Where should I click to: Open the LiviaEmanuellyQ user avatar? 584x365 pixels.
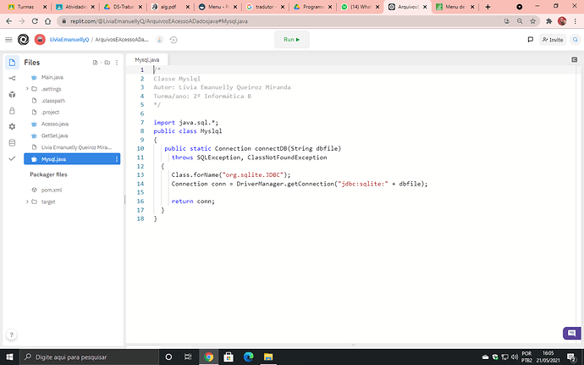coord(40,40)
